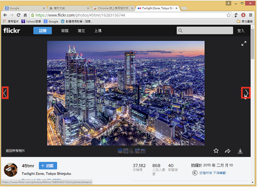257x187 pixels.
Task: Click the Chrome user profile icon in title bar
Action: (228, 3)
